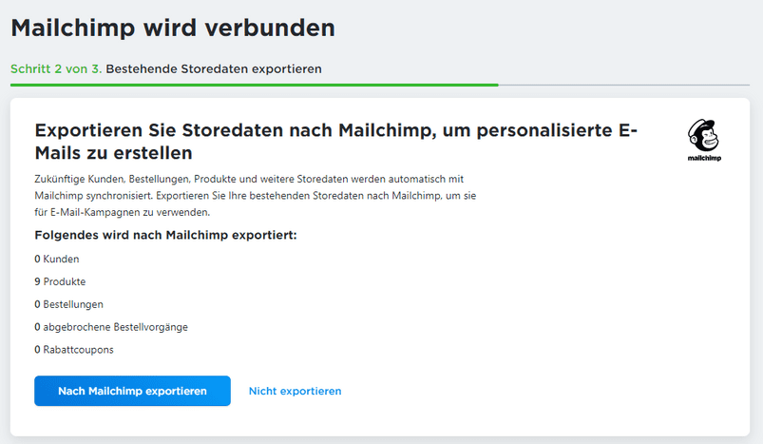This screenshot has width=763, height=444.
Task: Click the green step progress bar
Action: coord(254,85)
